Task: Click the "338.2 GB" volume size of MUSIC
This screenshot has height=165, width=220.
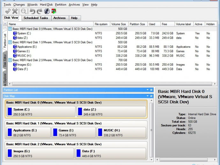Action: pyautogui.click(x=121, y=56)
